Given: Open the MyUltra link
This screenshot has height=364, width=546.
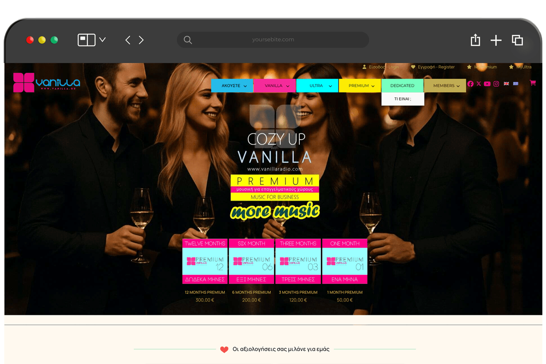Looking at the screenshot, I should coord(520,67).
